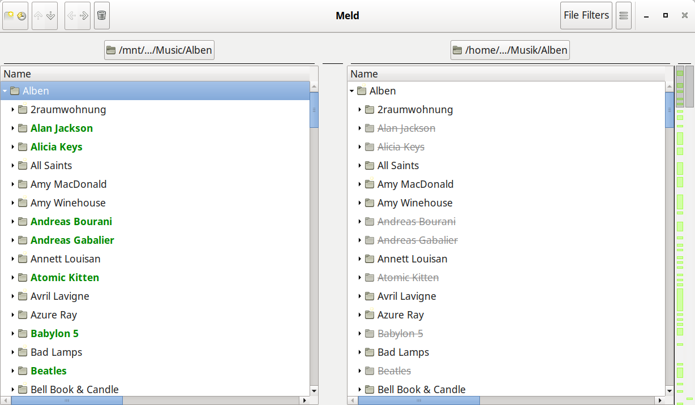Start a new comparison with the starred folder icon
Screen dimensions: 695x405
(9, 16)
